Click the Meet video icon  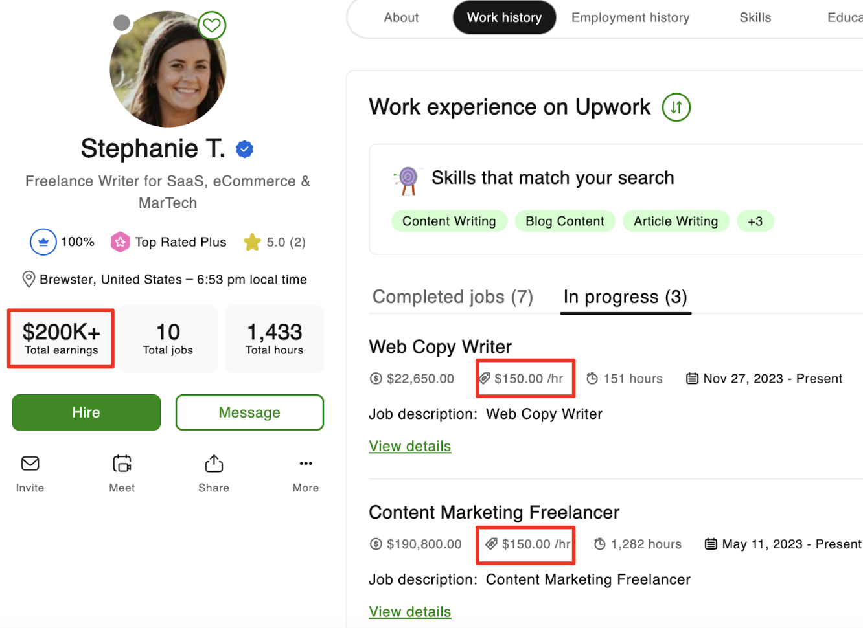(122, 464)
